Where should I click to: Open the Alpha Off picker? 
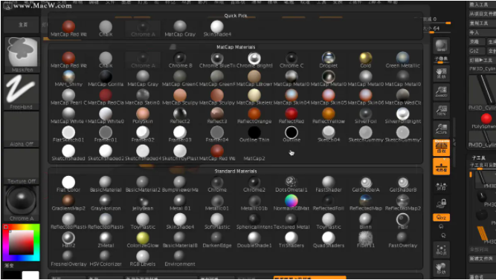pos(22,129)
